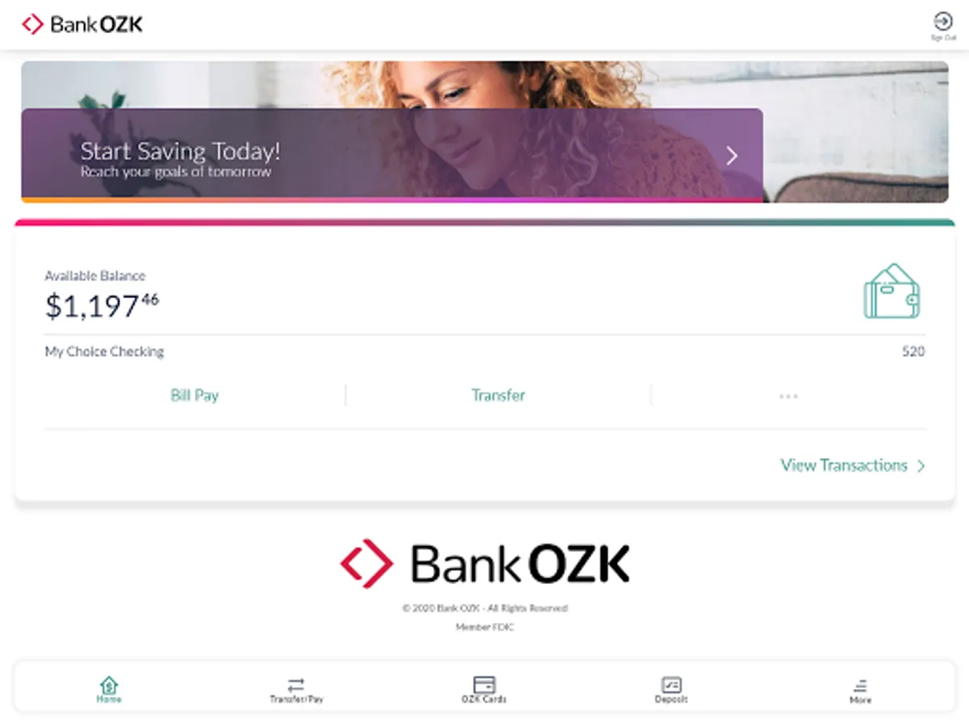Click the wallet icon in account card

pos(892,291)
